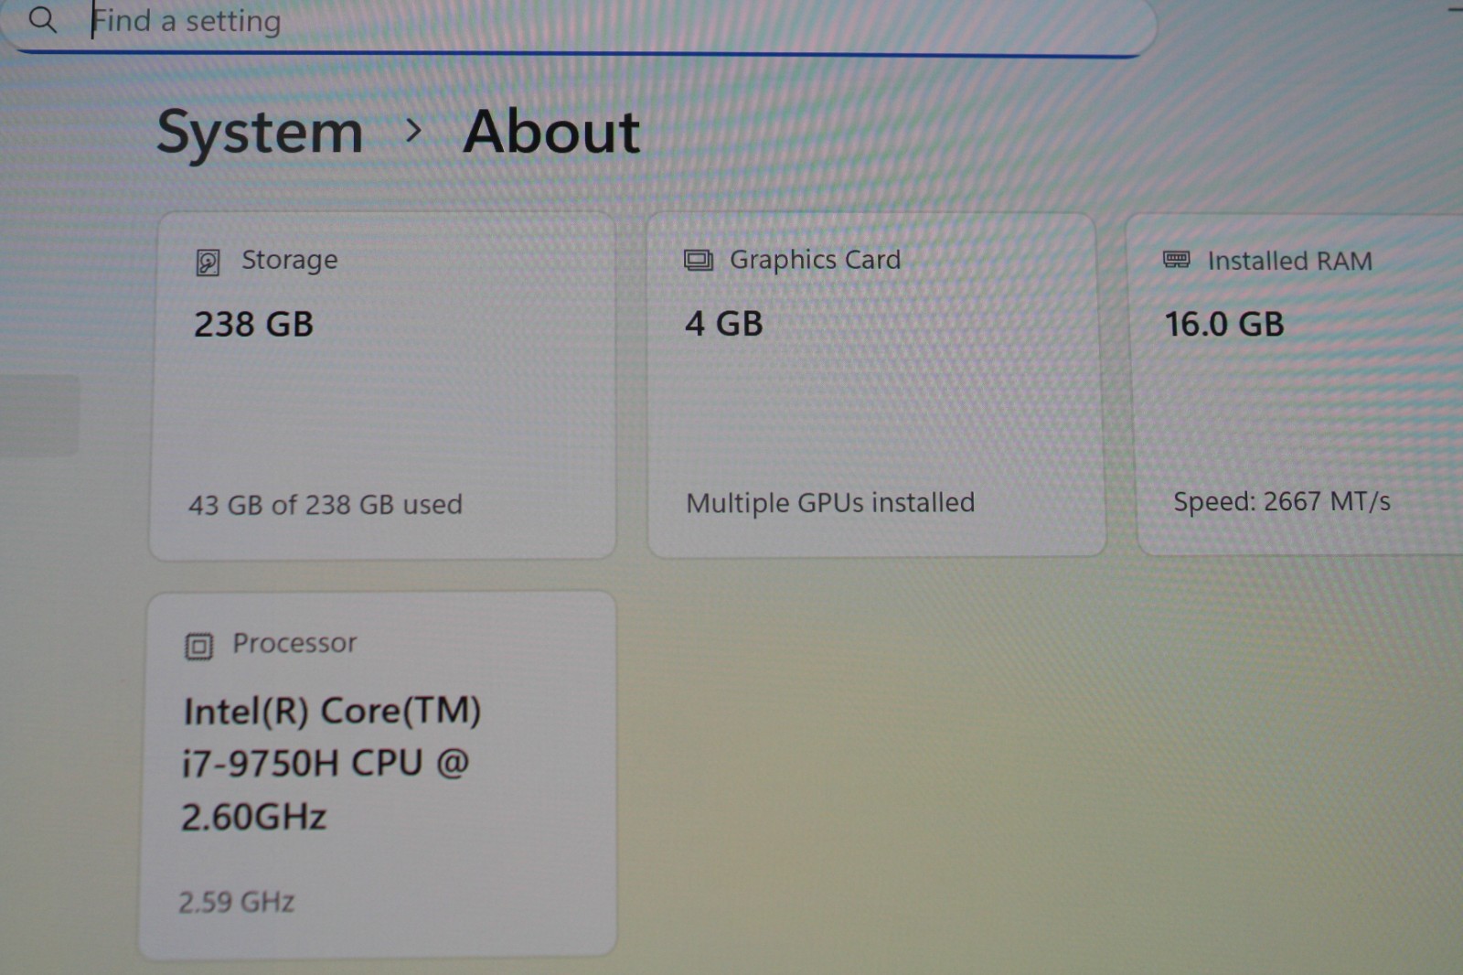Click 43 GB of 238 GB used text
Screen dimensions: 1463x975
tap(326, 505)
